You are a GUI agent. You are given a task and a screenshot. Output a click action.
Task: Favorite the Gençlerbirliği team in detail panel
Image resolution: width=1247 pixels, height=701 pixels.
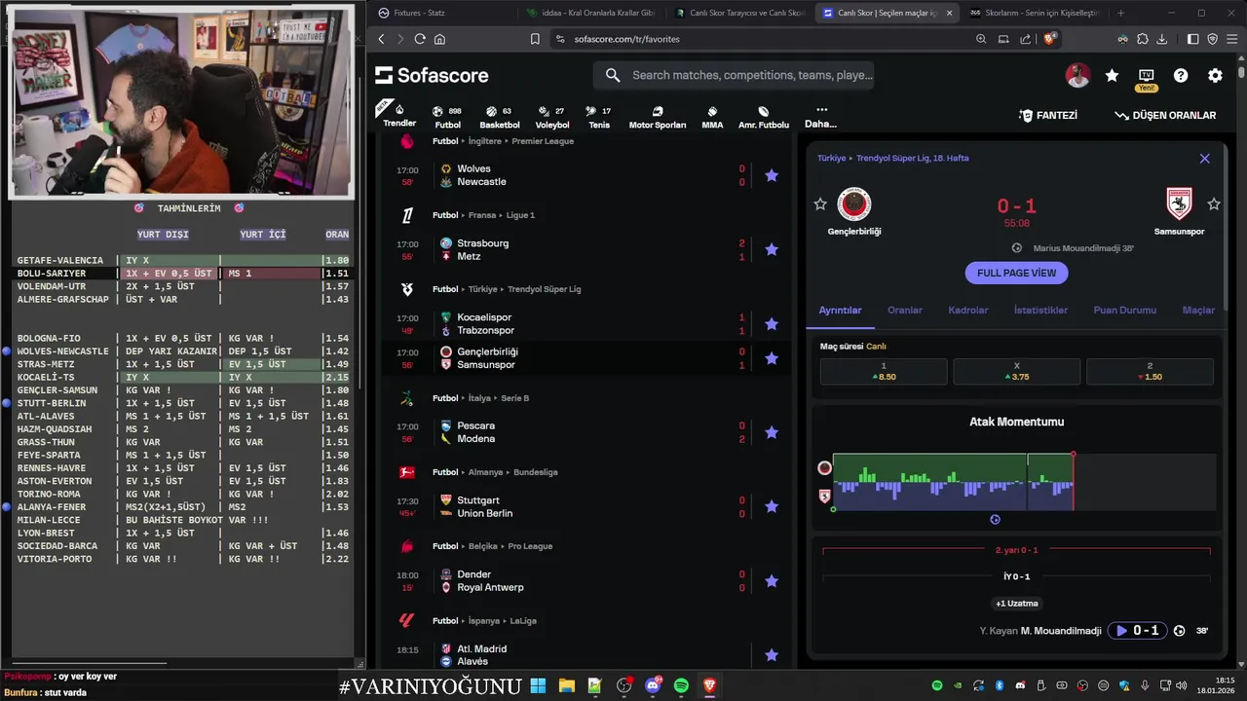point(820,203)
